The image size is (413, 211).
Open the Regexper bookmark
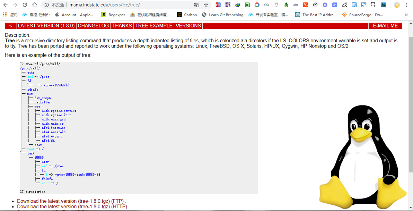pyautogui.click(x=114, y=15)
